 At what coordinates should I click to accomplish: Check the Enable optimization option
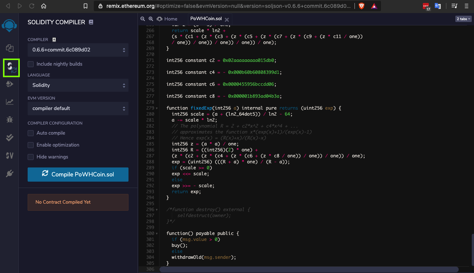(31, 145)
